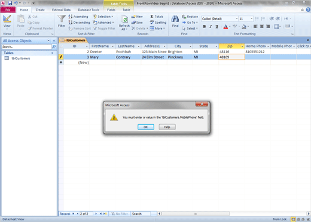
Task: Switch to the Database Tools tab
Action: pyautogui.click(x=89, y=10)
